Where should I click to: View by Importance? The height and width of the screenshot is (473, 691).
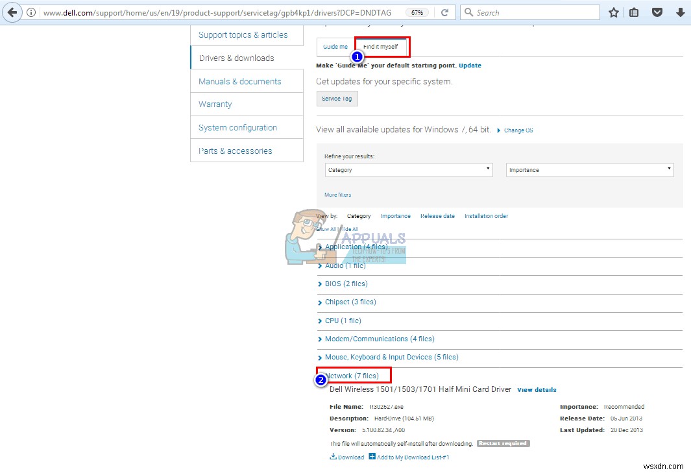tap(395, 217)
